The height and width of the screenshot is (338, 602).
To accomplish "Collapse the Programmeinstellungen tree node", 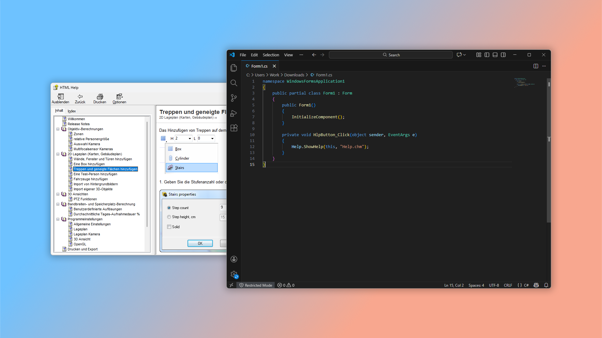I will click(58, 219).
